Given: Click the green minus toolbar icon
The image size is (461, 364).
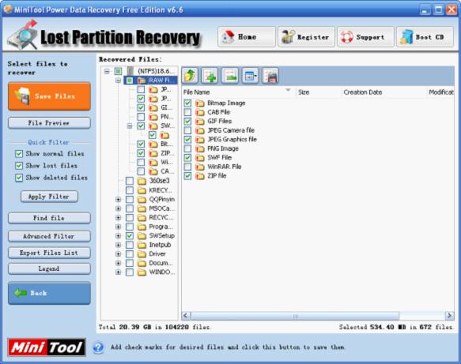Looking at the screenshot, I should pyautogui.click(x=230, y=76).
